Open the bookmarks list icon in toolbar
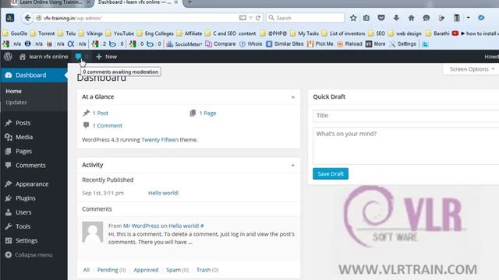Image resolution: width=499 pixels, height=280 pixels. point(366,18)
